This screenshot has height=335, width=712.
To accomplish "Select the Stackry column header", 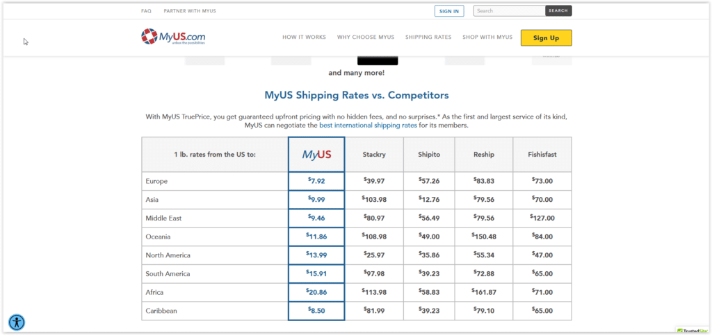I will (373, 155).
